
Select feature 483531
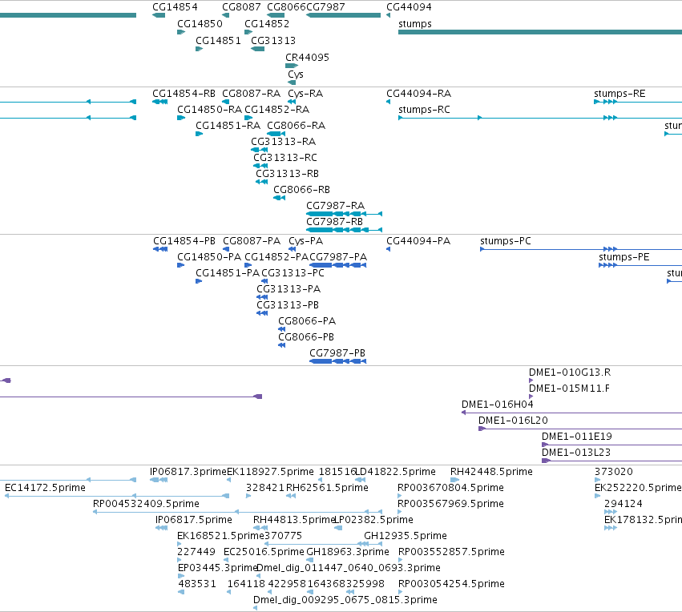196,584
